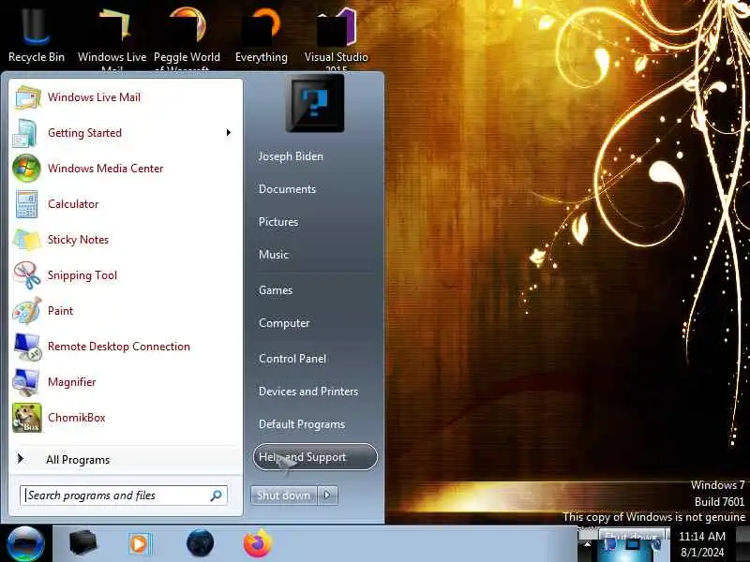Screen dimensions: 750x562
Task: Show hidden tray icons arrow
Action: [x=587, y=544]
